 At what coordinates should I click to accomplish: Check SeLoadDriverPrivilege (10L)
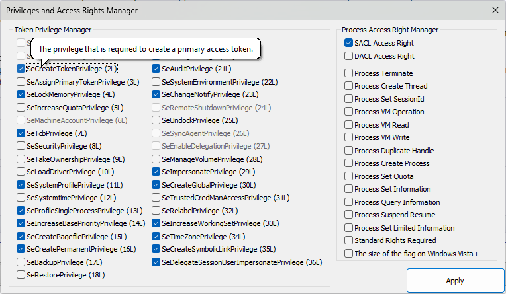21,172
